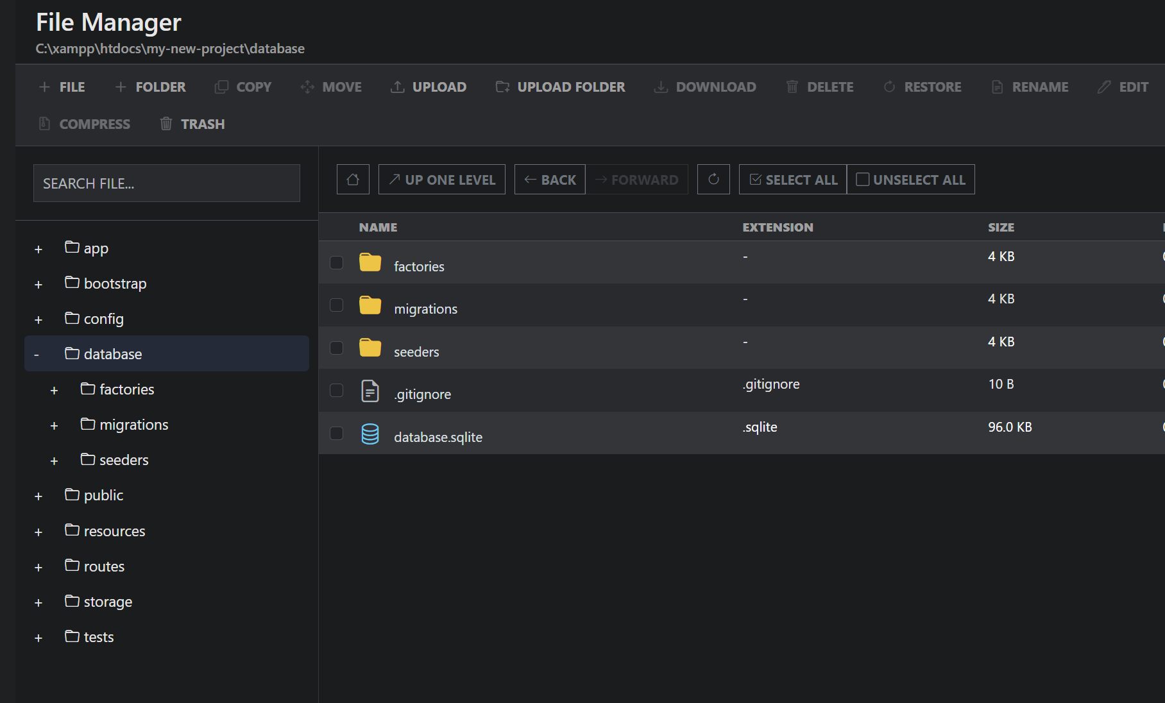Click the UPLOAD arrow icon
Viewport: 1165px width, 703px height.
[x=398, y=87]
